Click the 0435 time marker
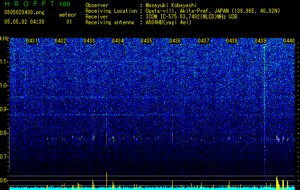 point(146,41)
